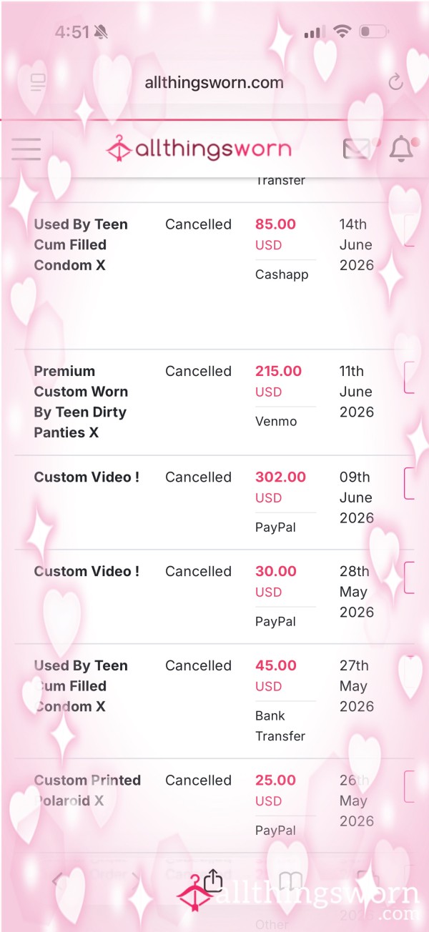This screenshot has height=932, width=429.
Task: Open the action button for the 09th June order
Action: coord(410,483)
